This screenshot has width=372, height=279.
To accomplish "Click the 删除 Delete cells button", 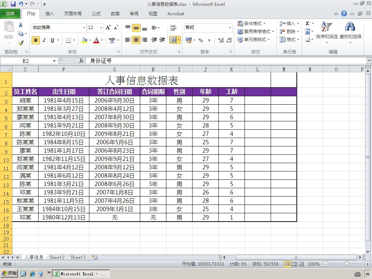I will pyautogui.click(x=290, y=32).
